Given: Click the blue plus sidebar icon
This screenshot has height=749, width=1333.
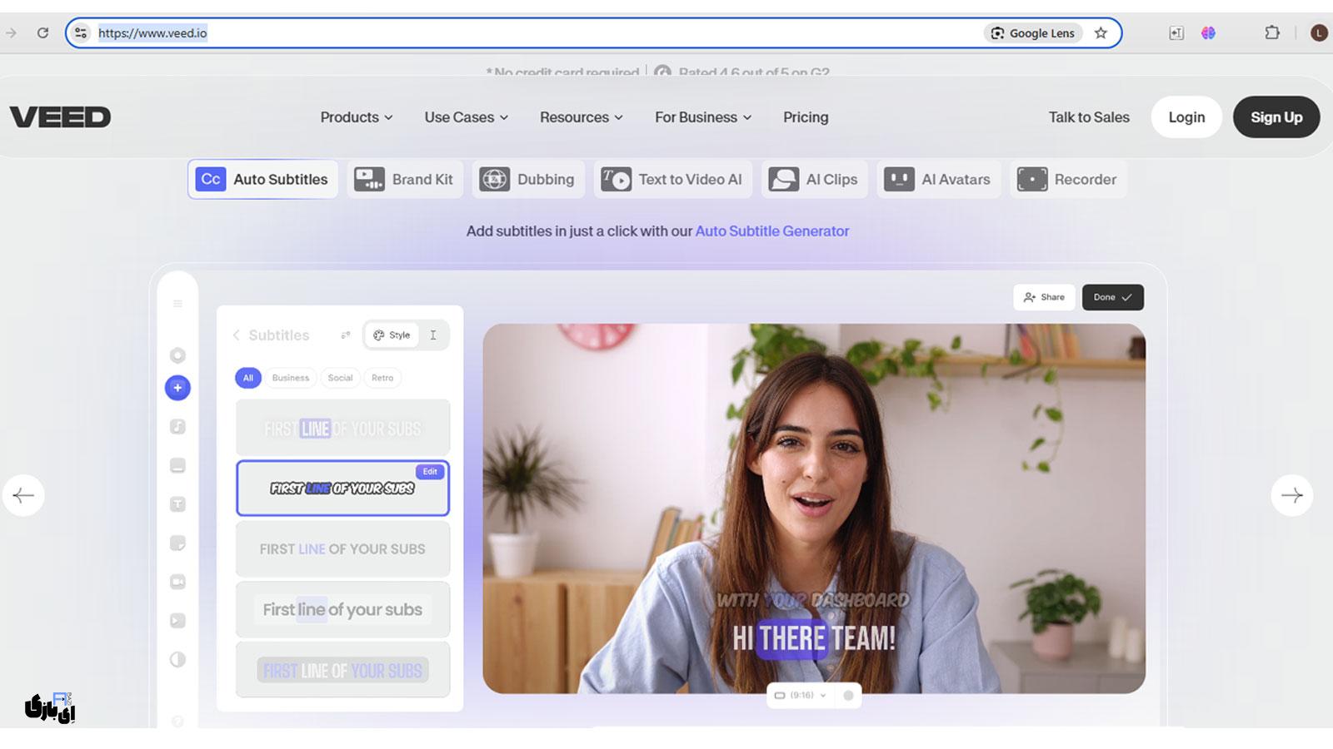Looking at the screenshot, I should coord(177,388).
